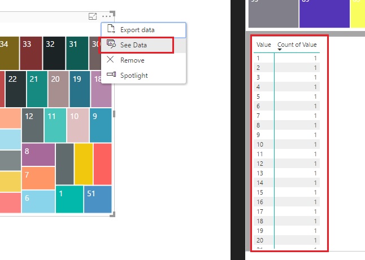Viewport: 365px width, 260px height.
Task: Select the light blue tile labeled 6
Action: [38, 201]
